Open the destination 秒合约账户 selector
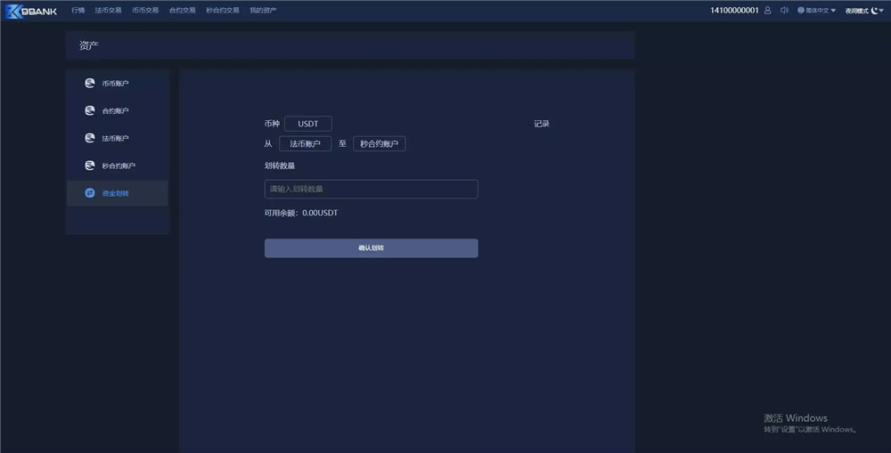This screenshot has width=891, height=453. pyautogui.click(x=379, y=143)
